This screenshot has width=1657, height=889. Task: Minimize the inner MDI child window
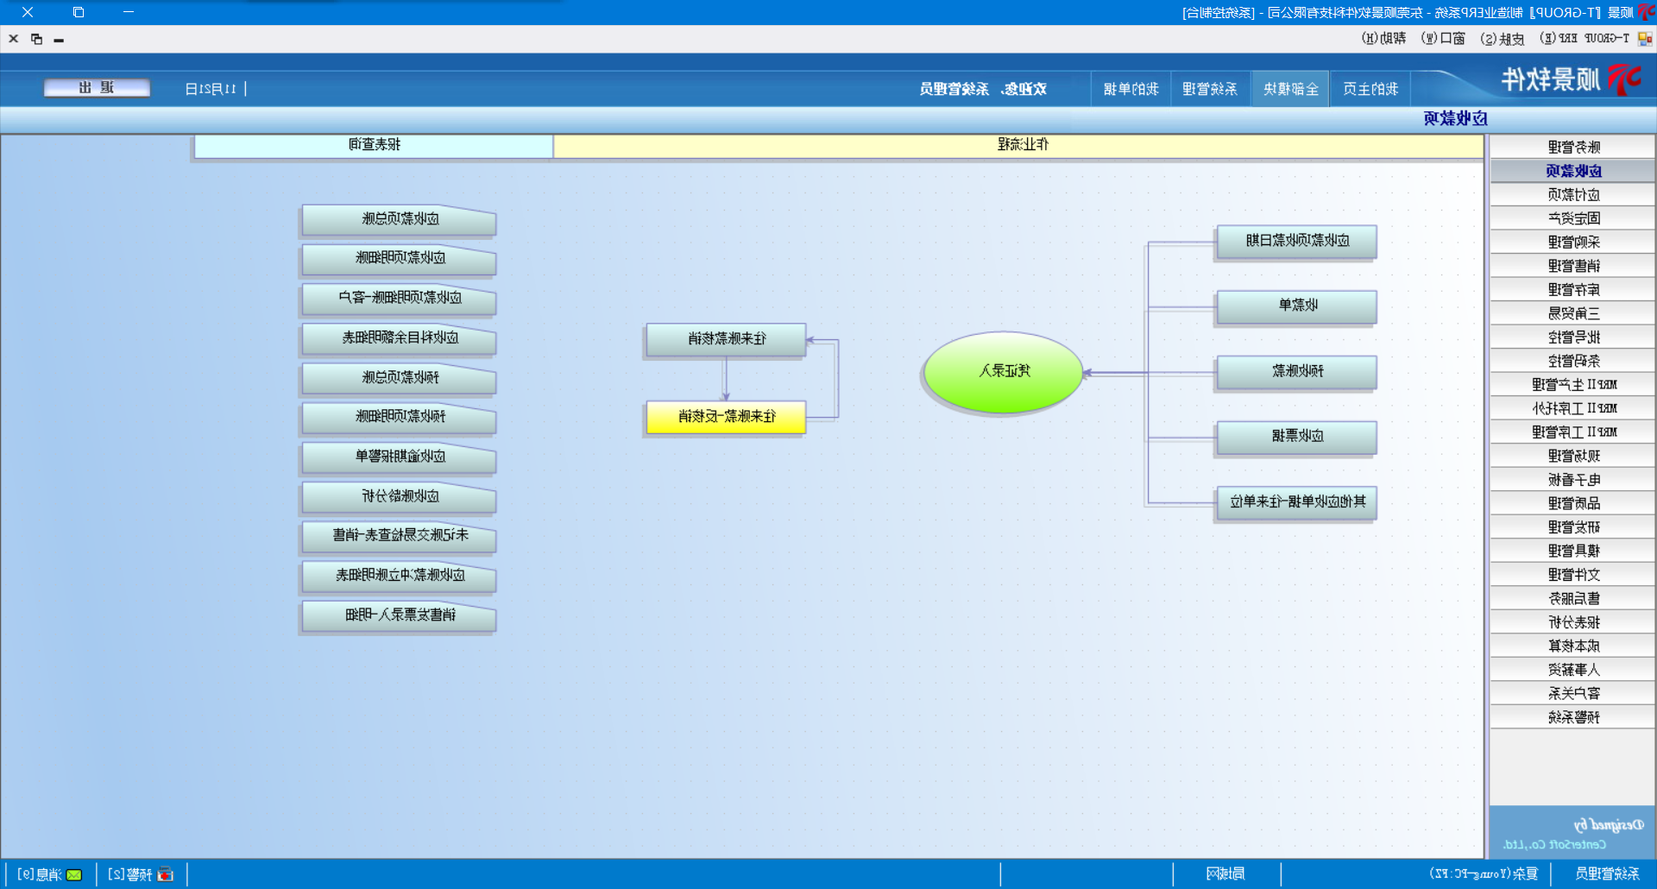pos(59,39)
